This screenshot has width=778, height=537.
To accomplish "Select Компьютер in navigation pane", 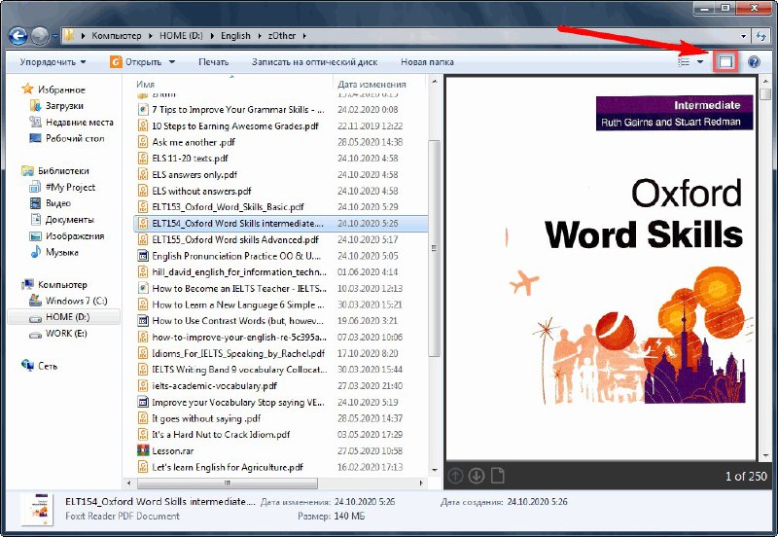I will tap(54, 284).
